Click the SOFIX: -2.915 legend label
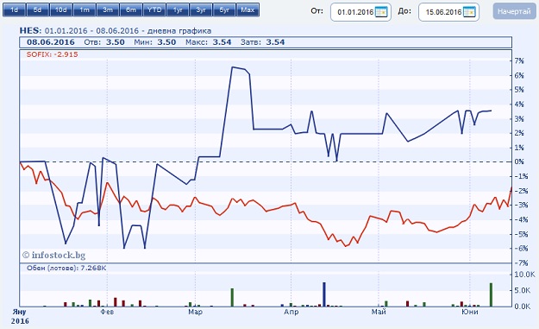The height and width of the screenshot is (329, 539). tap(53, 54)
